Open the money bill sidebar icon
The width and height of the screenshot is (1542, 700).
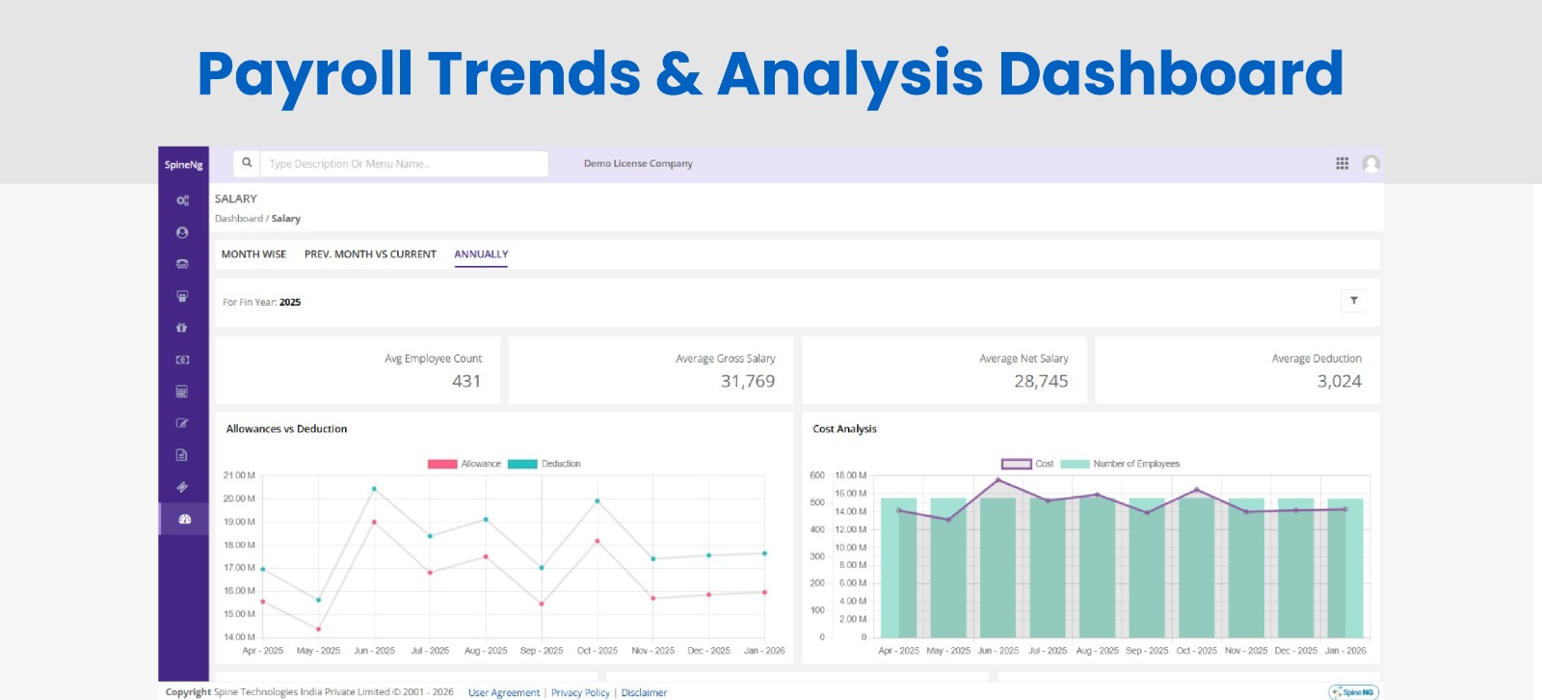coord(182,360)
